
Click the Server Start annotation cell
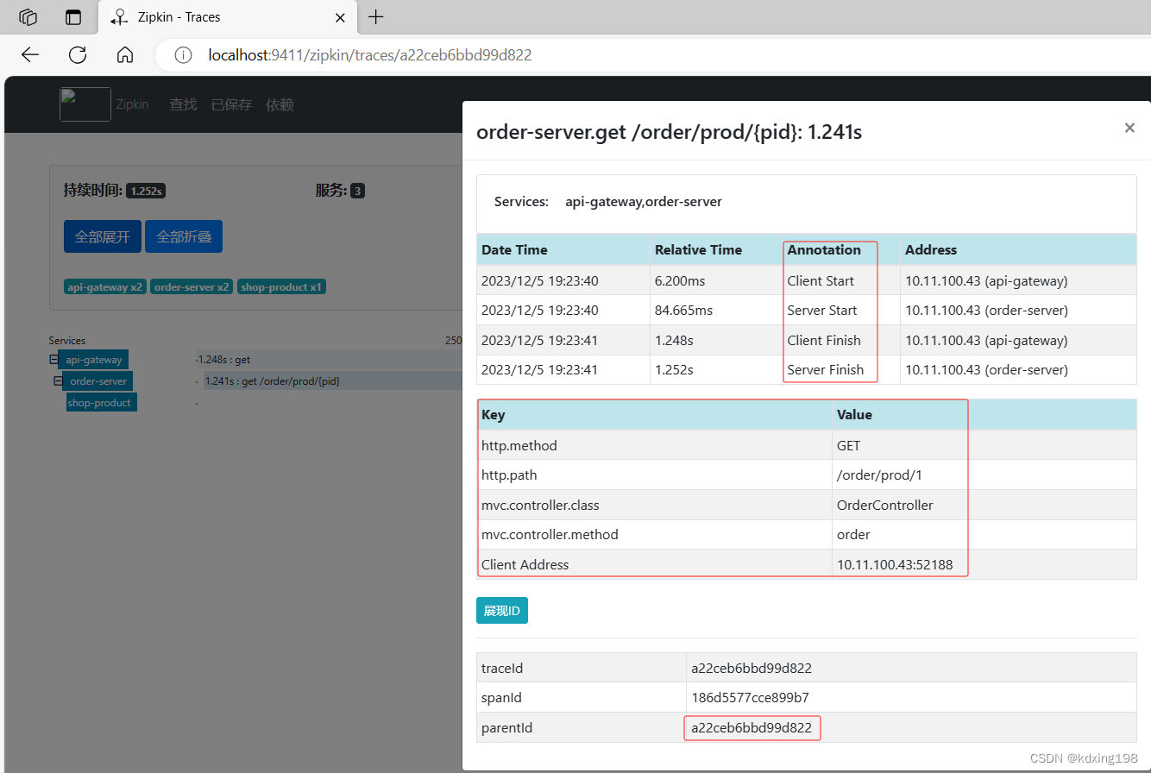coord(841,310)
